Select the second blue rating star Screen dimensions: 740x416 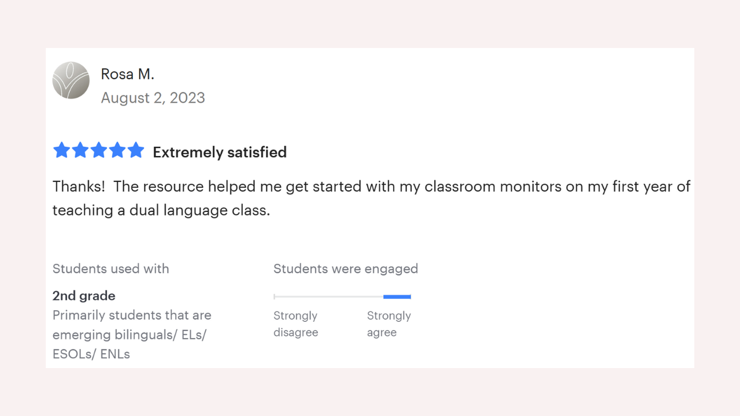(80, 150)
